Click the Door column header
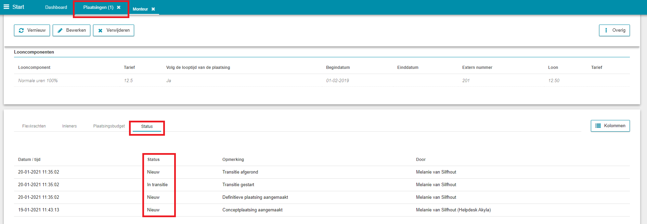The height and width of the screenshot is (224, 647). click(x=421, y=160)
